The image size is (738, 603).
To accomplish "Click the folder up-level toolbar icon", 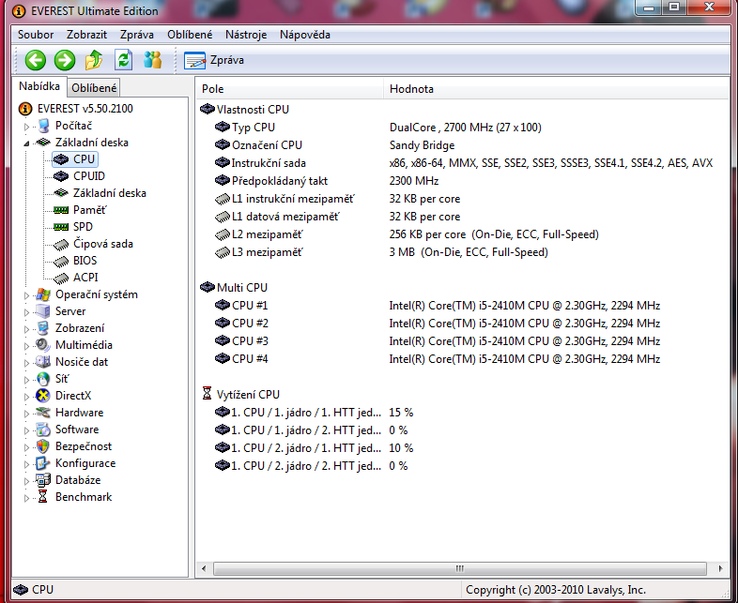I will click(x=94, y=60).
